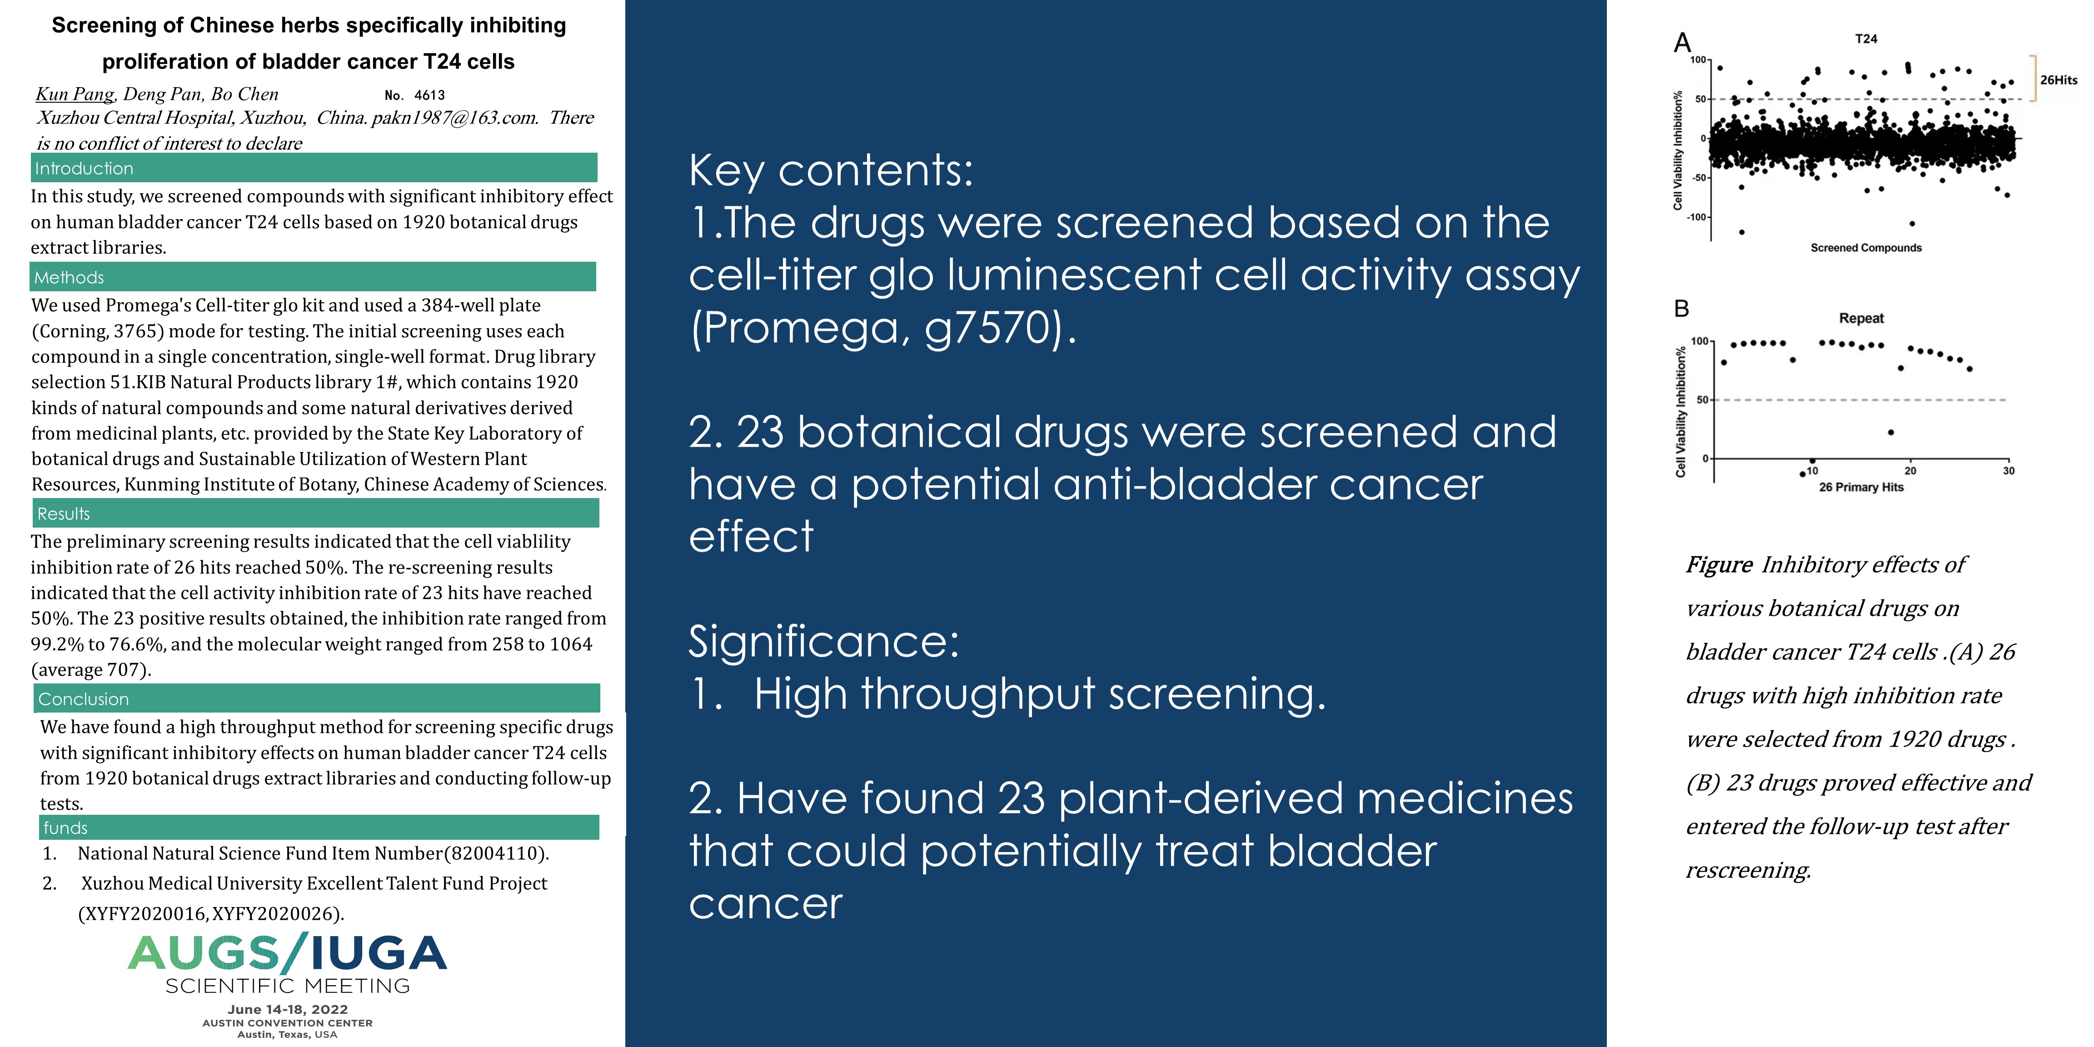Click the pakn1987@163.com email address

click(454, 118)
